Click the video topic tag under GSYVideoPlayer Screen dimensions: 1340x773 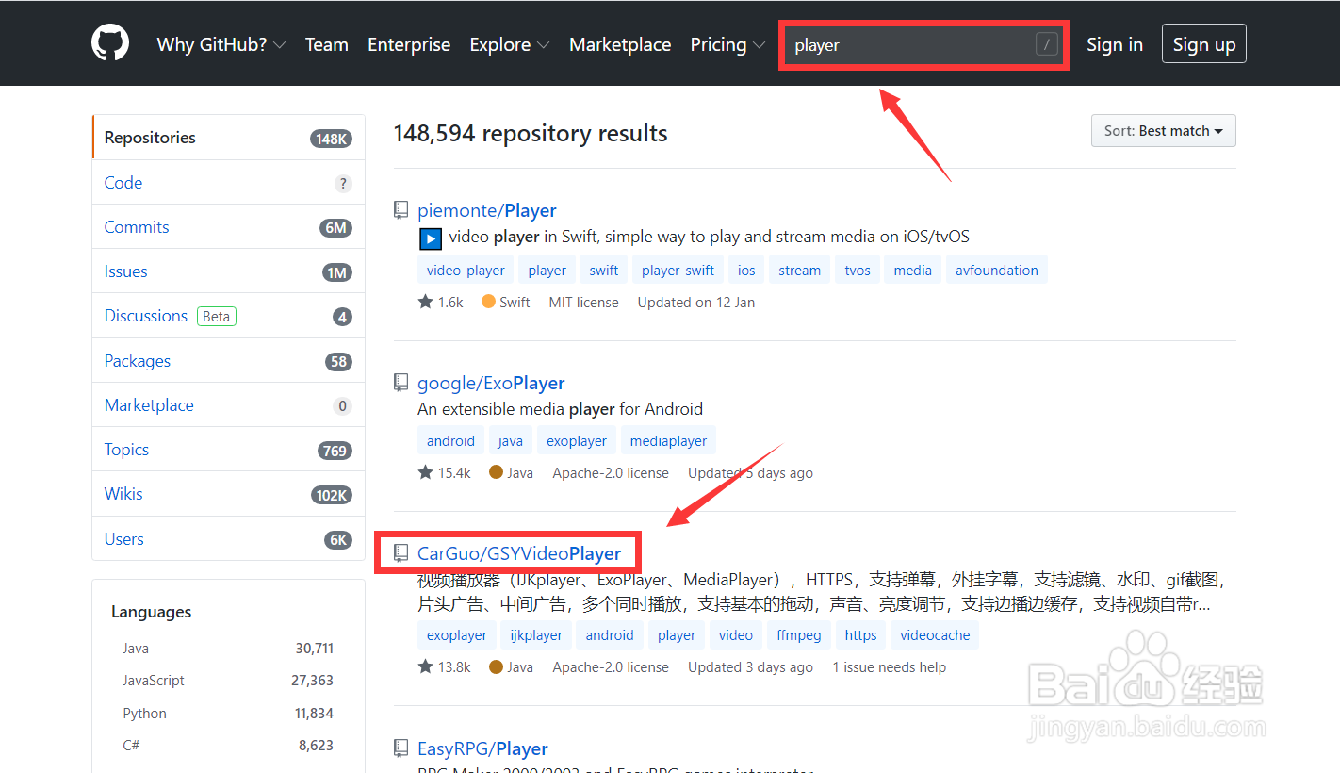point(736,635)
